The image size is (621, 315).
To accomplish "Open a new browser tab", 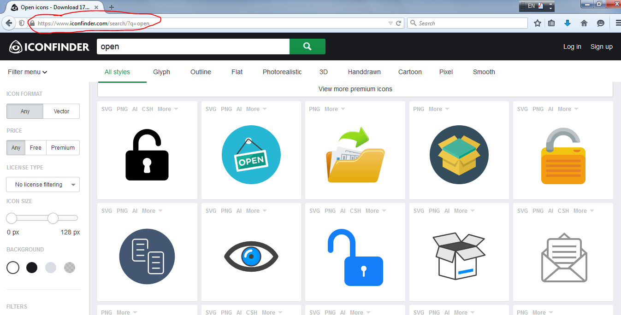I will [x=111, y=7].
